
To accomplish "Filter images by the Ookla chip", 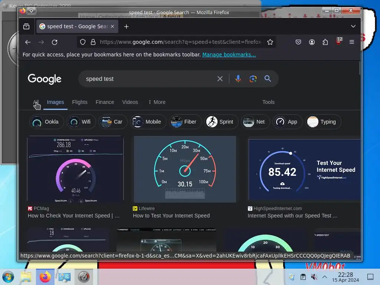I will (x=46, y=122).
